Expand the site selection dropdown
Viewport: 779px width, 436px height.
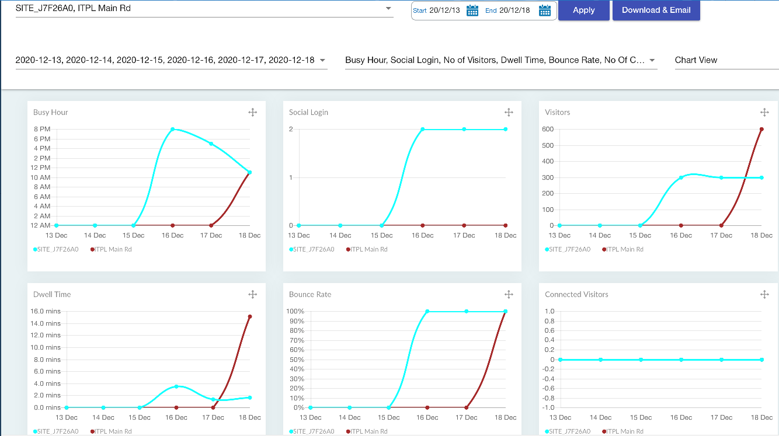coord(388,9)
